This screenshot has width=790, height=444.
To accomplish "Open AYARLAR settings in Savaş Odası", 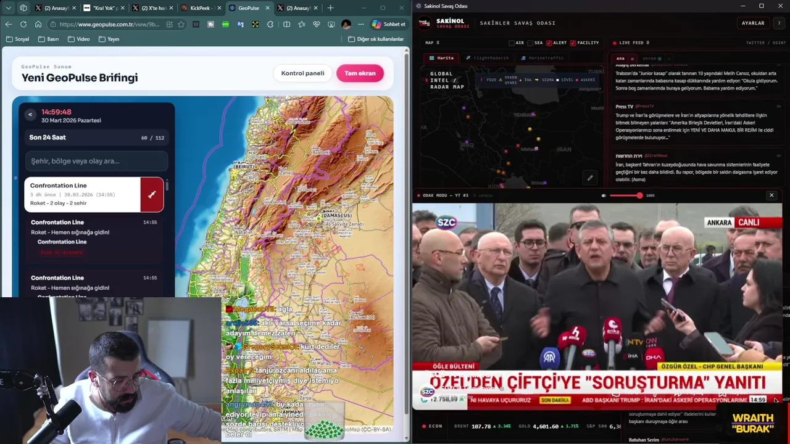I will 753,23.
